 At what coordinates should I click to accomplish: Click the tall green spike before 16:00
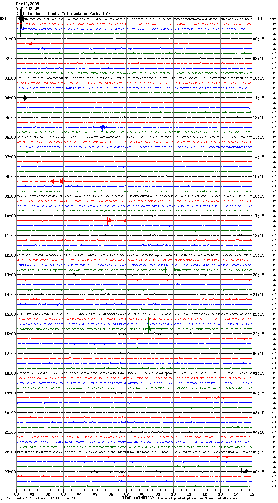point(148,328)
